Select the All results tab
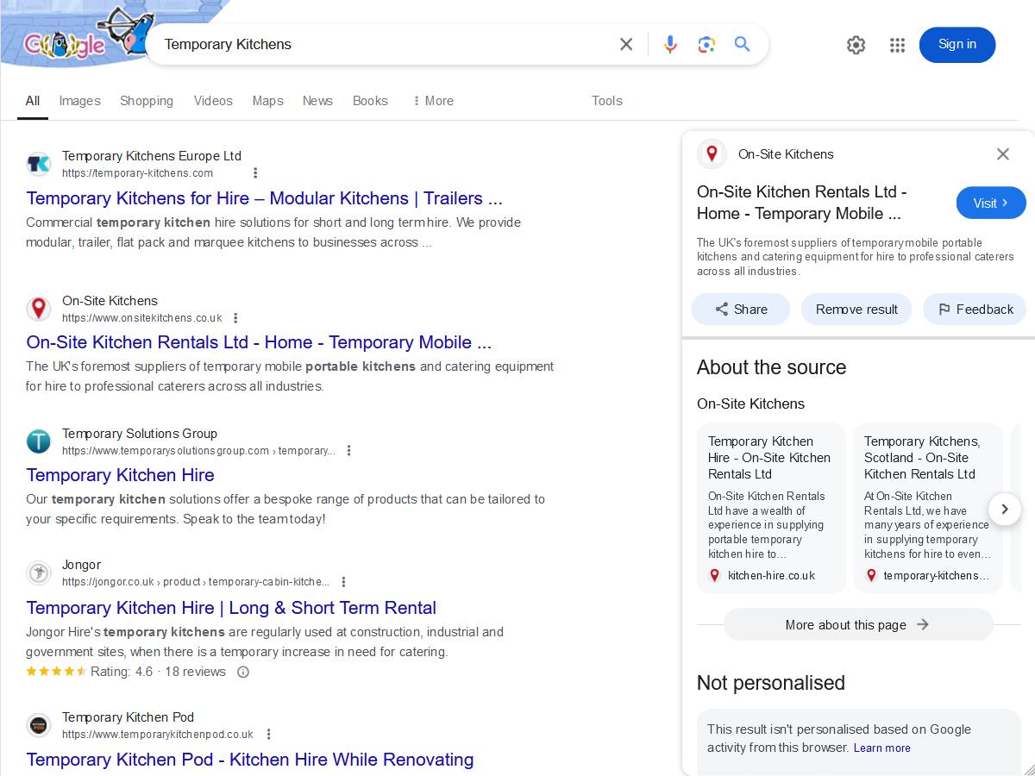 coord(33,101)
